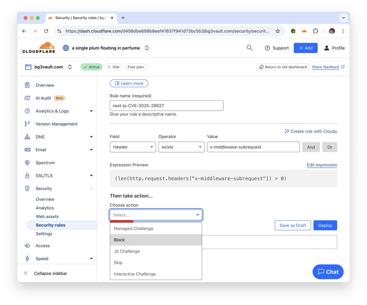Expand the DNS sidebar section
This screenshot has height=305, width=367.
click(x=91, y=137)
